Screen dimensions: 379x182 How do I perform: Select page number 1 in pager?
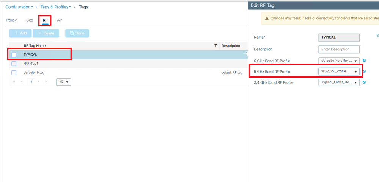tap(31, 82)
